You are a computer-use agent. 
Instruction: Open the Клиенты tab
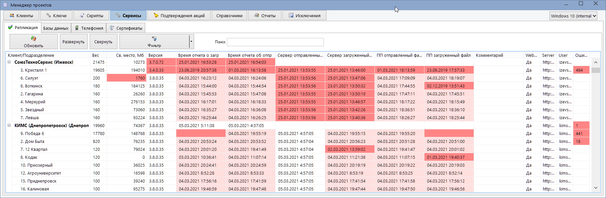[21, 16]
